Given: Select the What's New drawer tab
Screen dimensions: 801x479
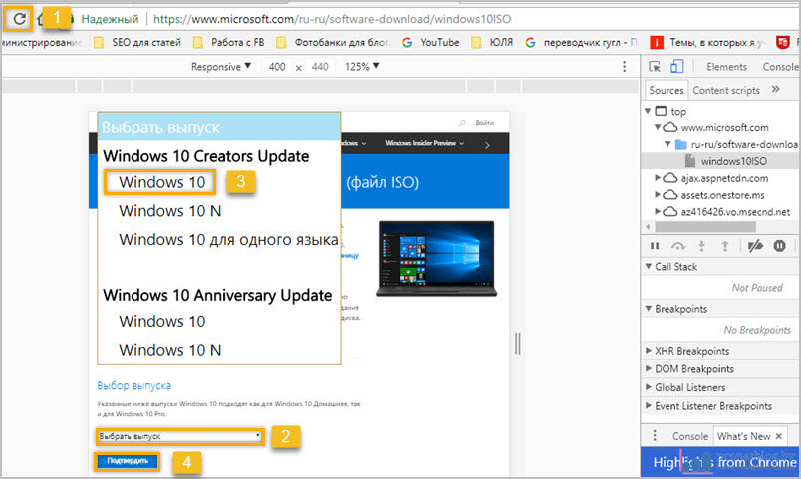Looking at the screenshot, I should click(744, 436).
